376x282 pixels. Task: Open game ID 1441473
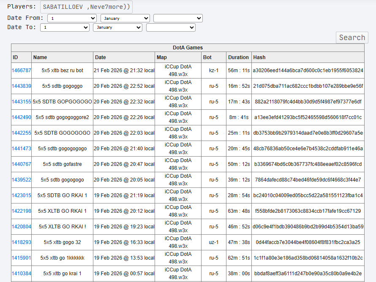coord(22,149)
